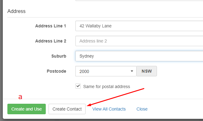Click the Suburb field label
The width and height of the screenshot is (203, 121).
pyautogui.click(x=59, y=56)
